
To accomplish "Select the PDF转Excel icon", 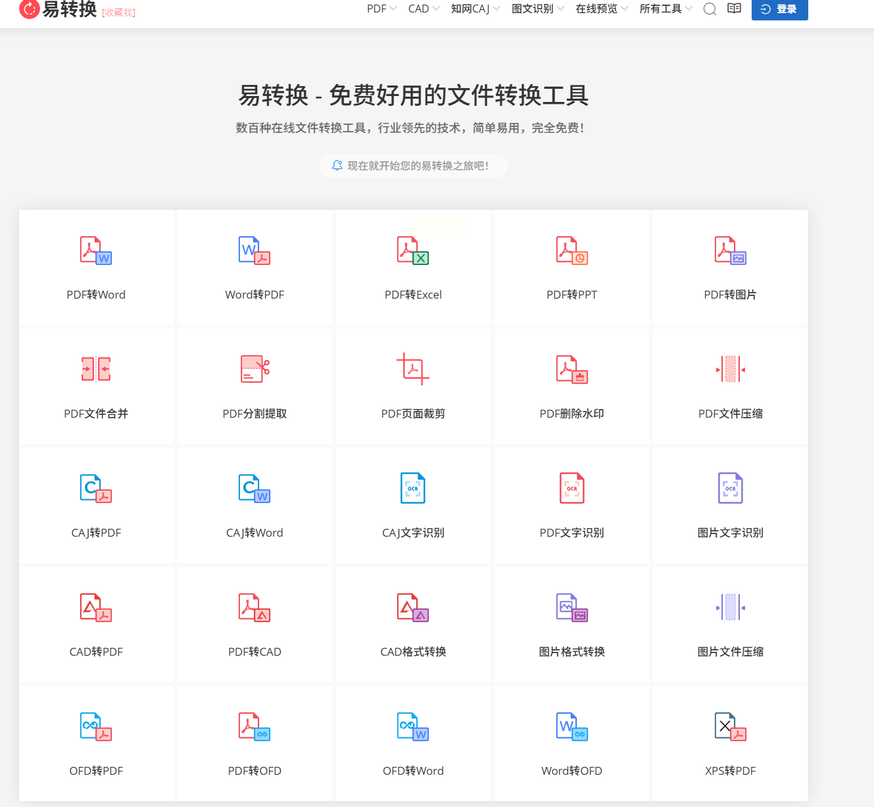I will 413,251.
